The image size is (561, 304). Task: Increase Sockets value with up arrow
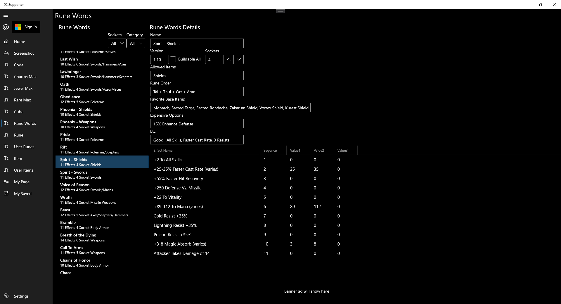[229, 59]
